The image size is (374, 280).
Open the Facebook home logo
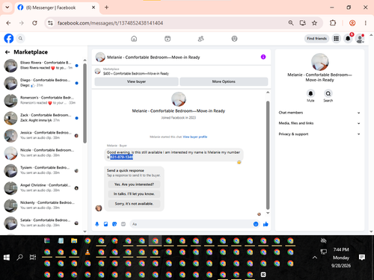tap(9, 39)
